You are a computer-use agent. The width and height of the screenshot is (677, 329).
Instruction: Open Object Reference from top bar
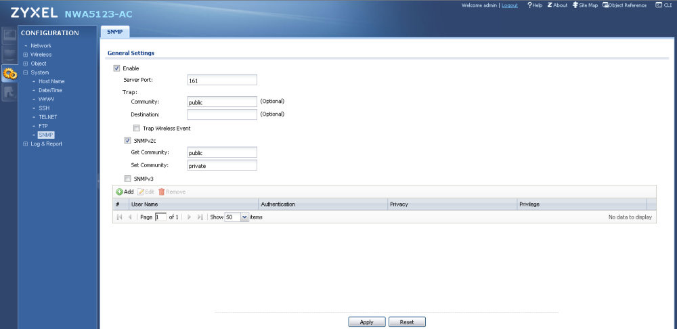coord(625,5)
